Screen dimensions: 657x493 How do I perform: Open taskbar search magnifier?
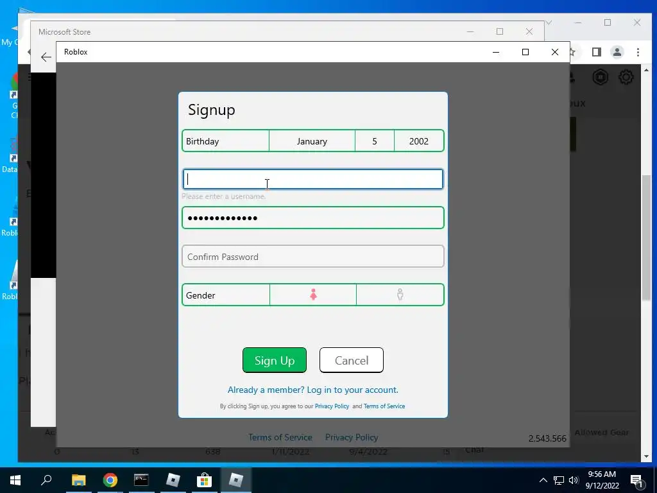coord(46,480)
